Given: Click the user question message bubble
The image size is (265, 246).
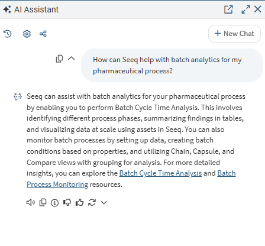Looking at the screenshot, I should pos(172,65).
